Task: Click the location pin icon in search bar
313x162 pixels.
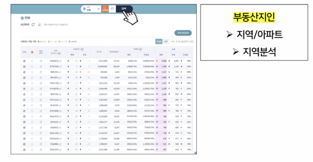Action: (84, 9)
